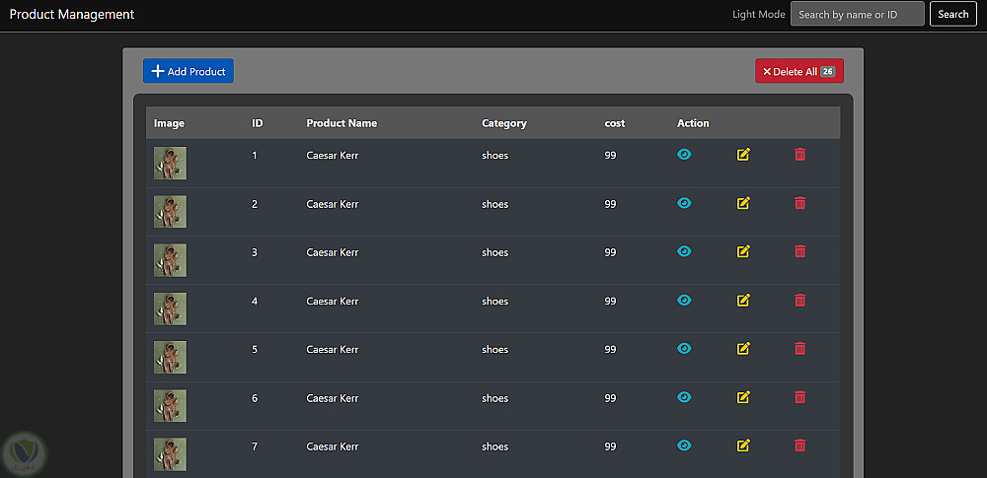Delete product with ID 1

coord(799,155)
